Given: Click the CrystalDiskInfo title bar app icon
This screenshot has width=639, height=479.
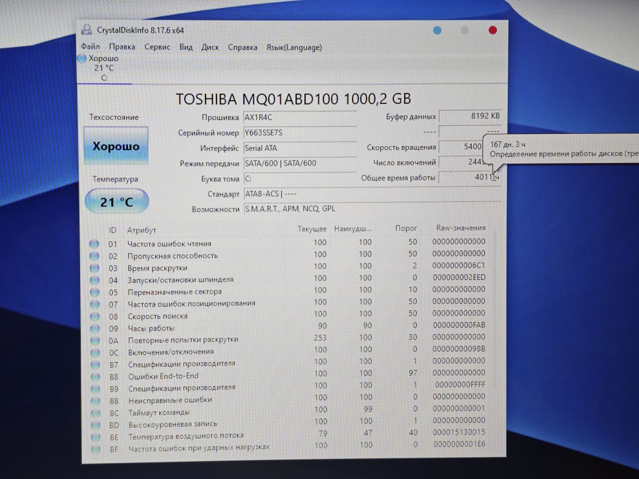Looking at the screenshot, I should click(87, 30).
